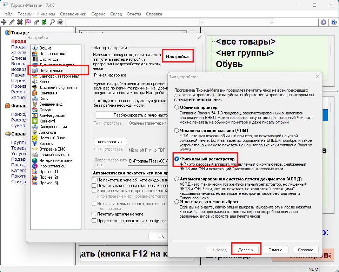Open the Справочники menu

[73, 14]
